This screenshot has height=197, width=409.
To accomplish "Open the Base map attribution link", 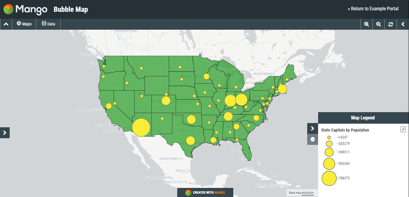I will click(x=301, y=193).
